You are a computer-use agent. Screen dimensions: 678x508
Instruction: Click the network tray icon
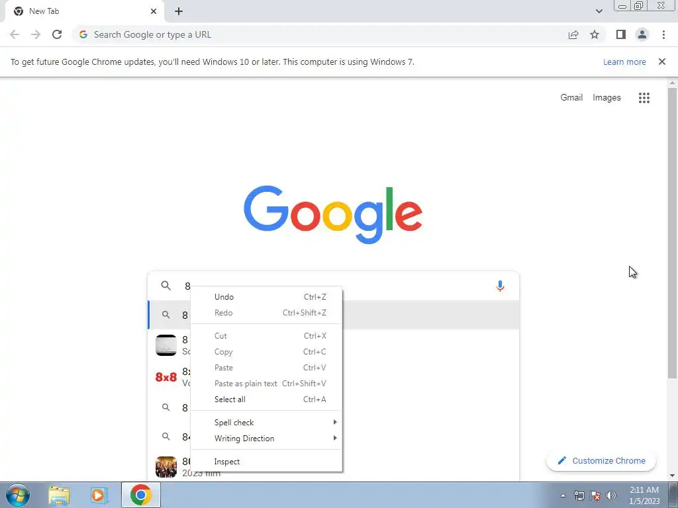pyautogui.click(x=579, y=495)
